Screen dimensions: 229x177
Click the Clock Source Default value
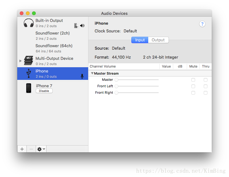pos(130,31)
